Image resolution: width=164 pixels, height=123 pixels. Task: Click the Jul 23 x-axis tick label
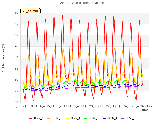pos(115,106)
